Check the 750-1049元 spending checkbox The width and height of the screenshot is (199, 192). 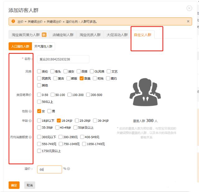coord(61,144)
